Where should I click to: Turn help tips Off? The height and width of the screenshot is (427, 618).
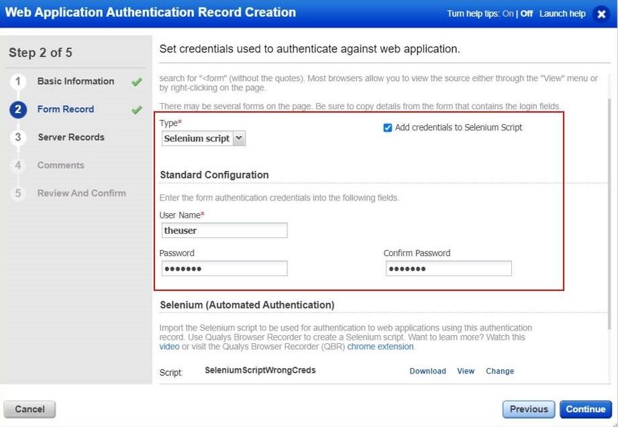526,14
